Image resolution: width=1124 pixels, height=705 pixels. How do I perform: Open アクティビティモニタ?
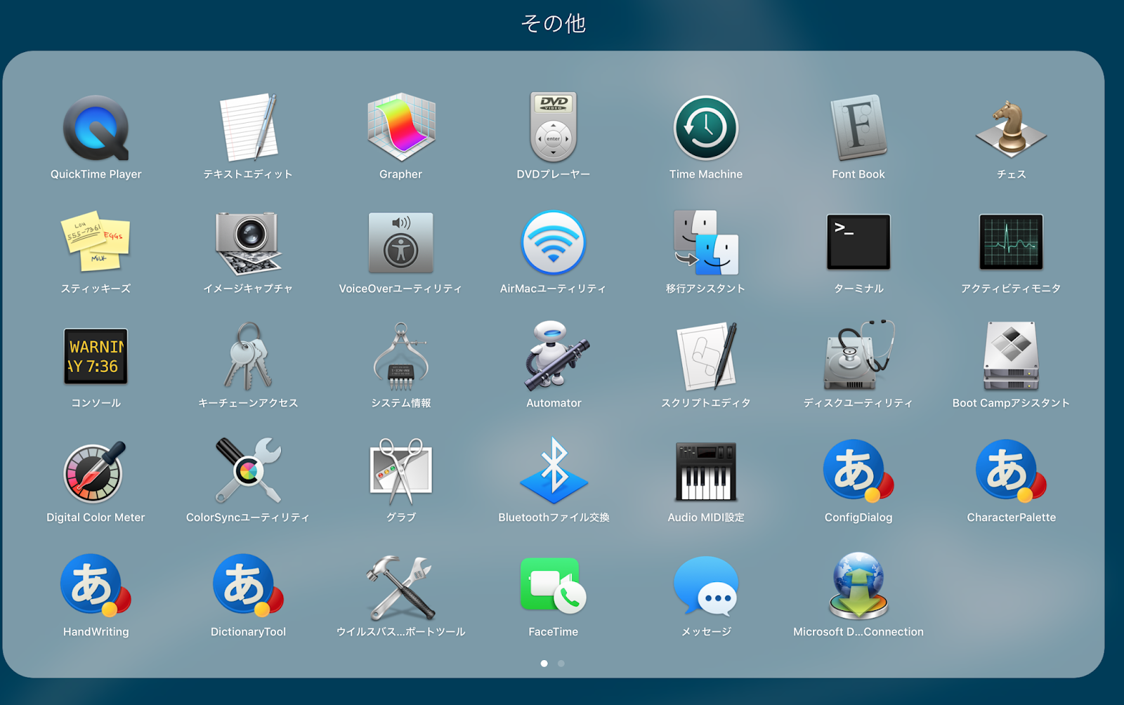click(1011, 242)
